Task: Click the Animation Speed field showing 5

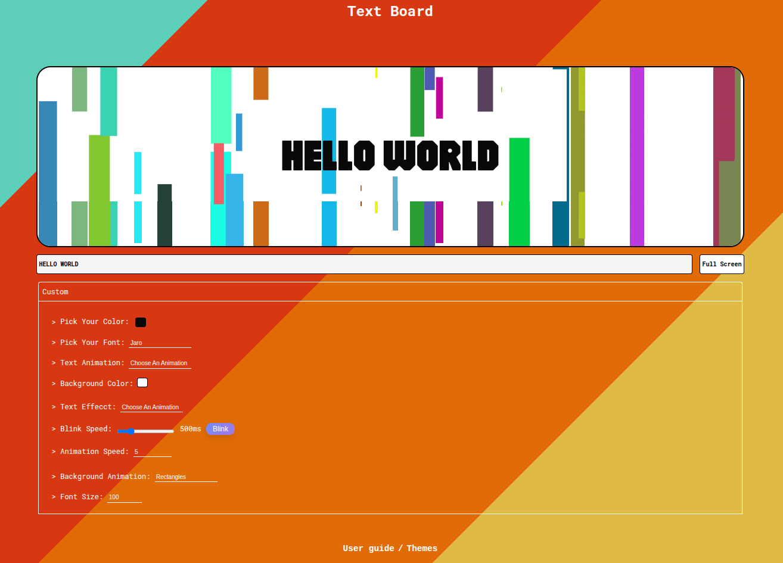Action: (152, 452)
